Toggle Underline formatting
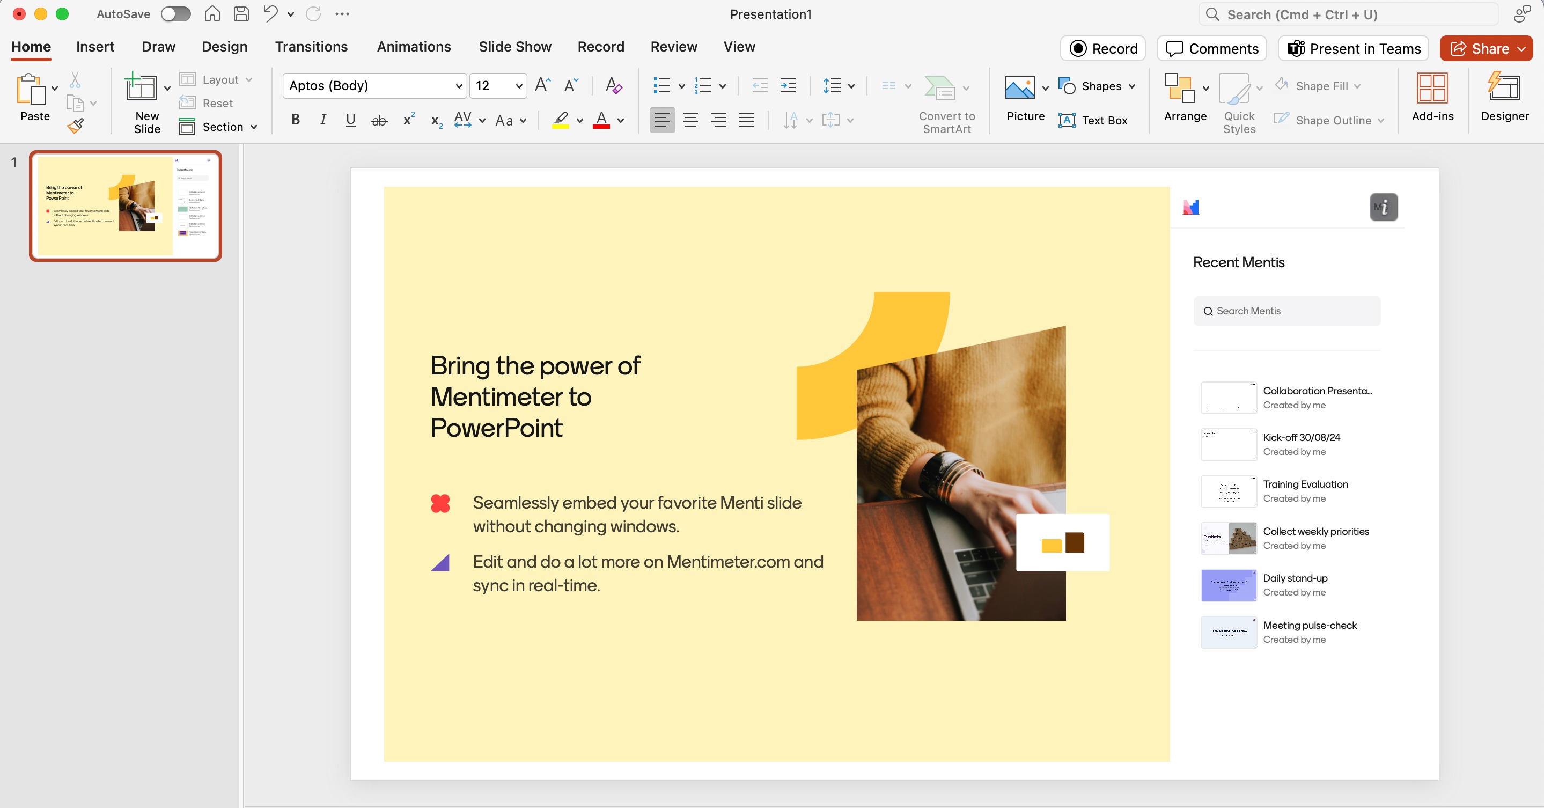The image size is (1544, 808). [351, 120]
